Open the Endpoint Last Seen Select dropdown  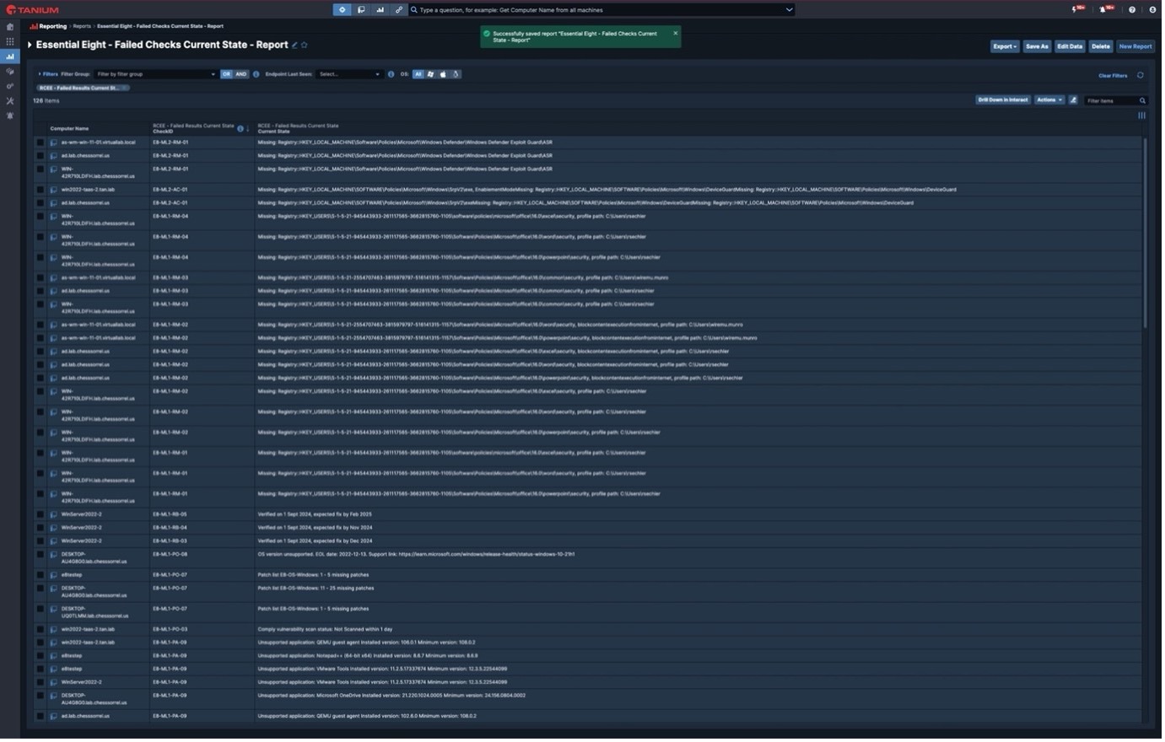pos(350,74)
